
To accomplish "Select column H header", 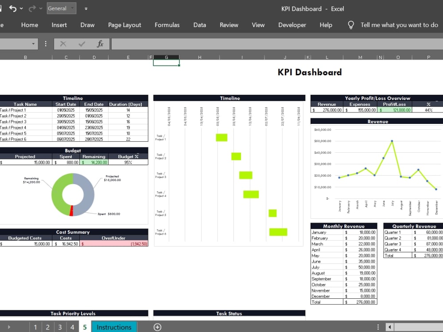I will [x=199, y=57].
